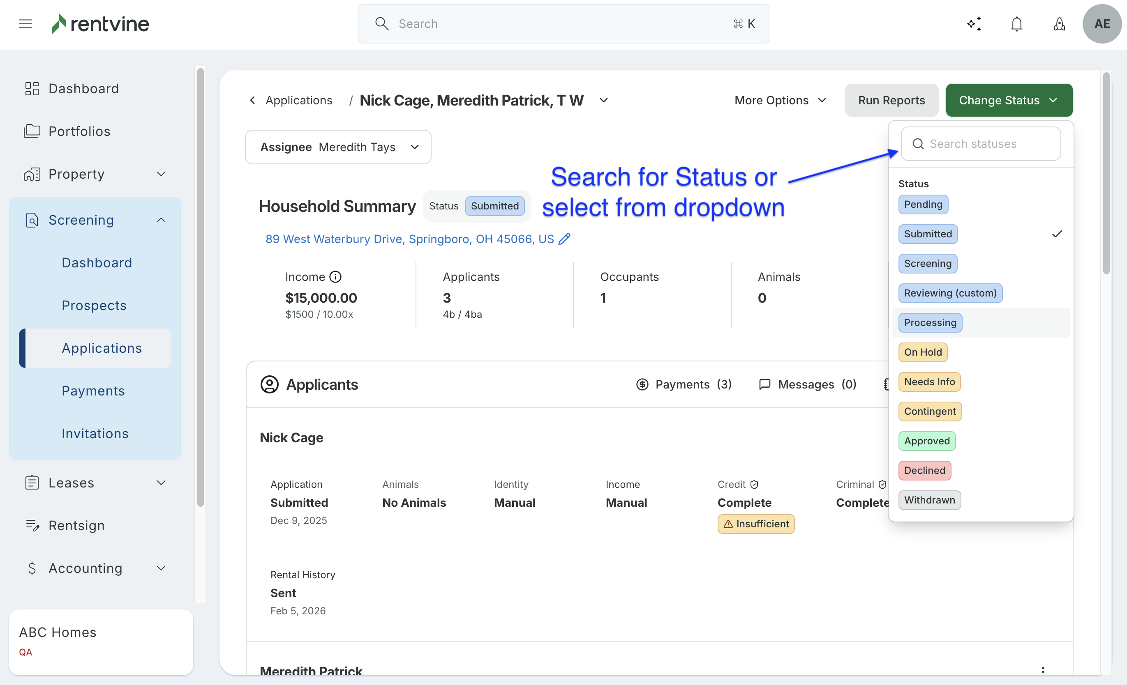Viewport: 1127px width, 685px height.
Task: Click the rocket icon in header
Action: [1059, 24]
